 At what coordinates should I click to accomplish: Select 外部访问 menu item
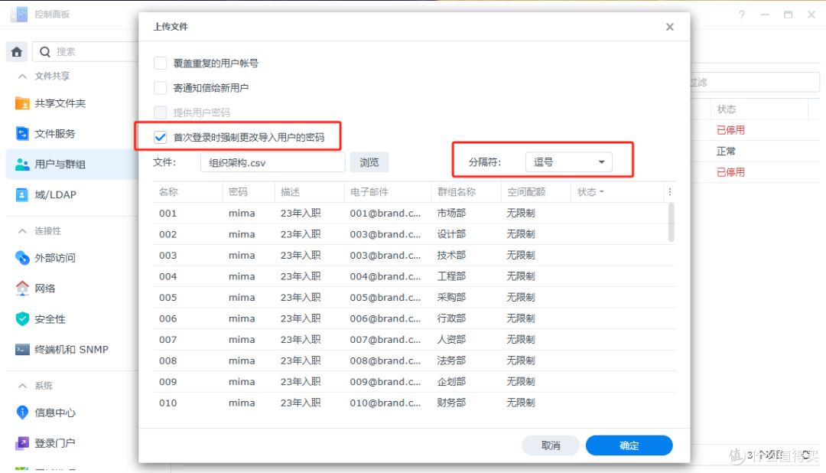(55, 258)
